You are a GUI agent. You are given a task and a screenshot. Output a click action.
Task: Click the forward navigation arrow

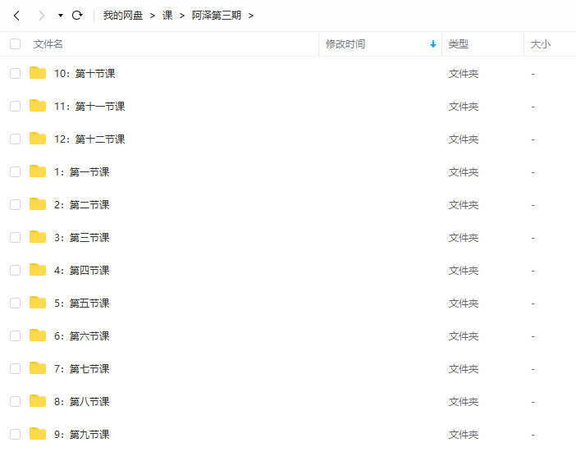pos(41,16)
